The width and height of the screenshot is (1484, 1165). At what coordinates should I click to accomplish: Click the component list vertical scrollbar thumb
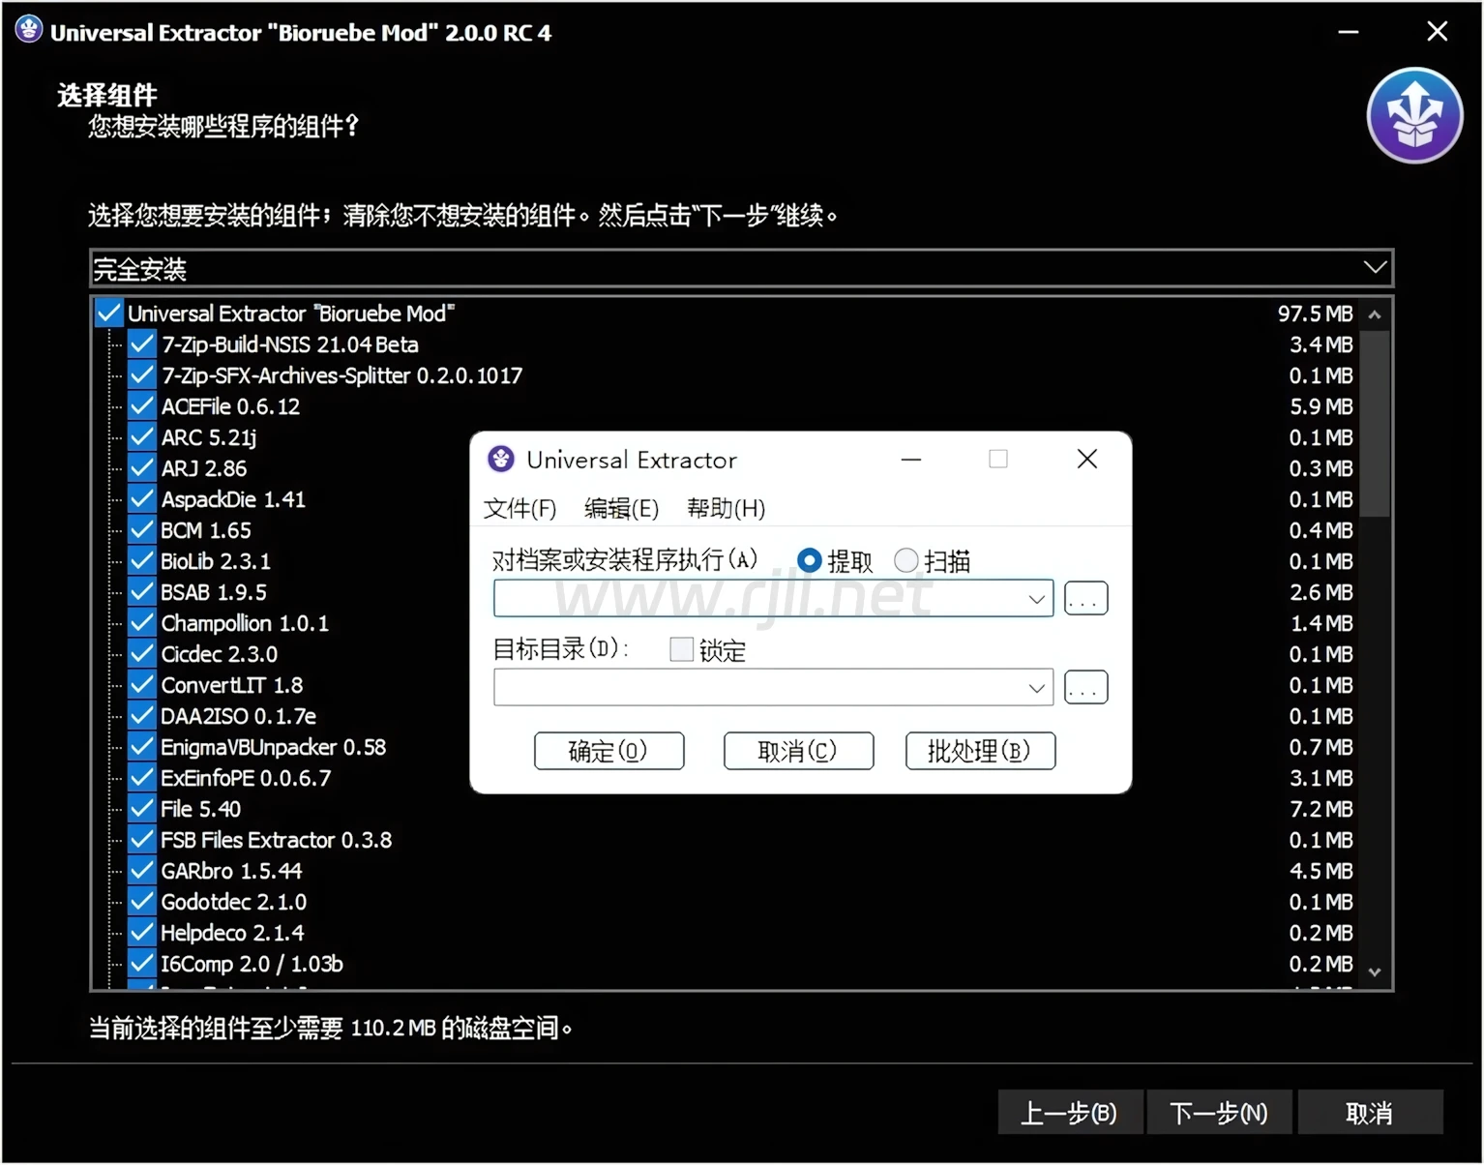1375,424
